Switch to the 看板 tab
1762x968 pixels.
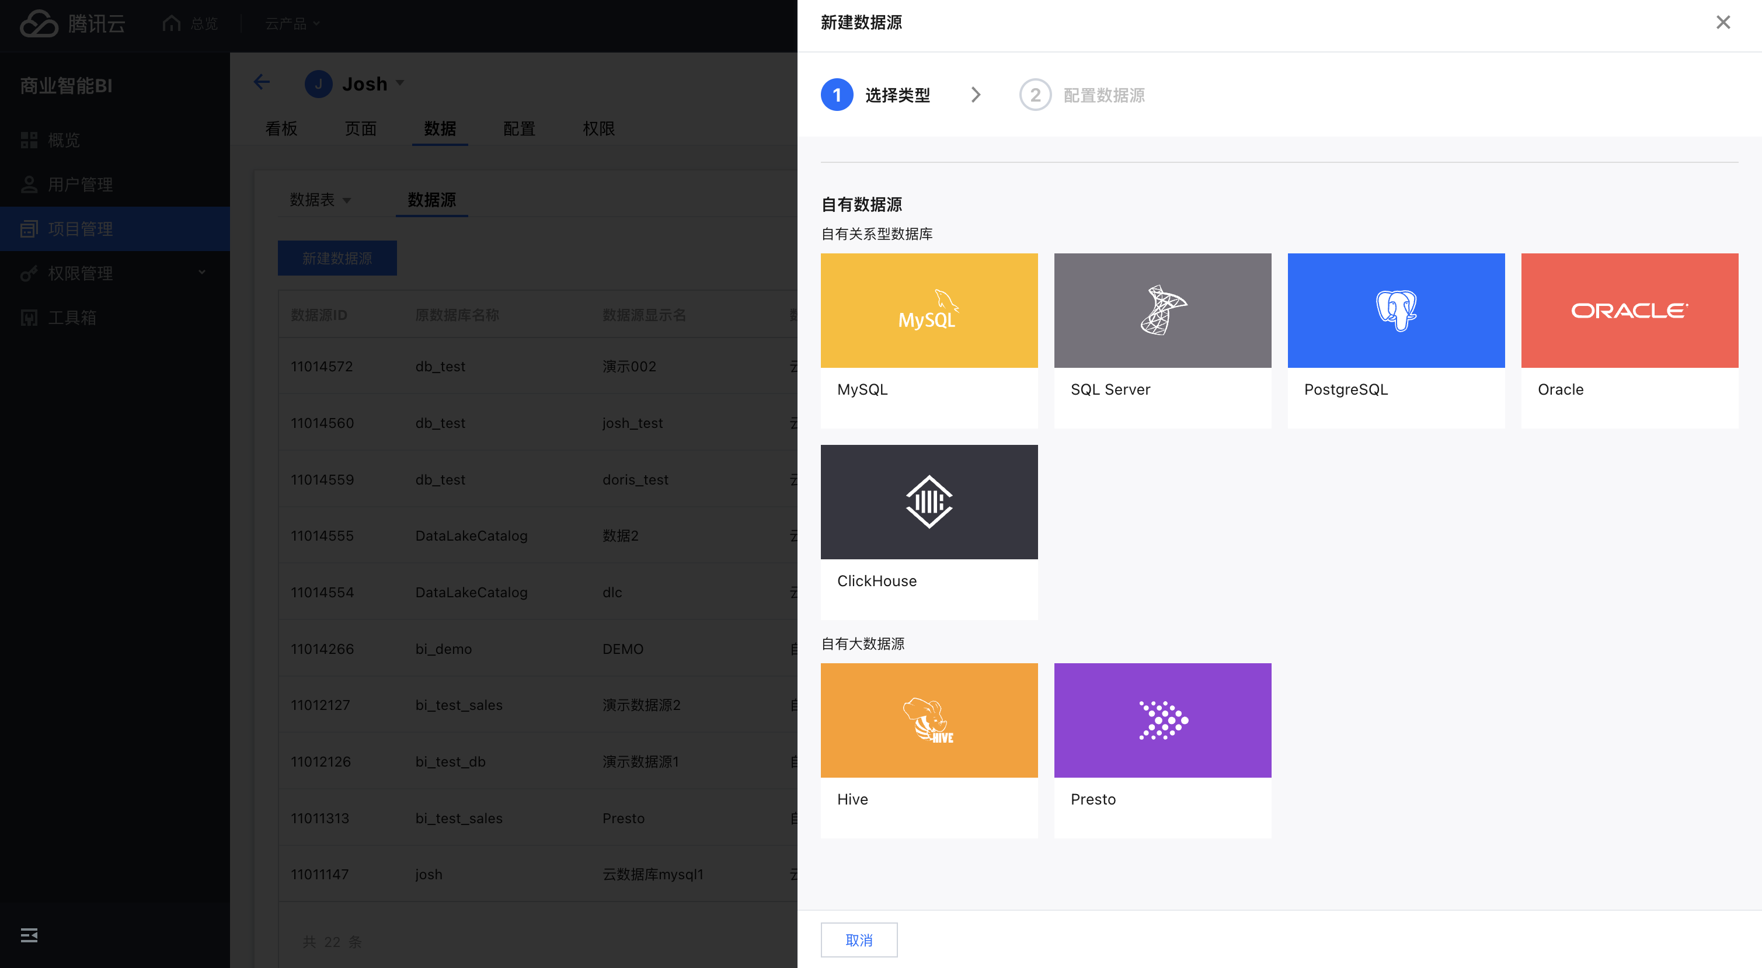(x=281, y=128)
